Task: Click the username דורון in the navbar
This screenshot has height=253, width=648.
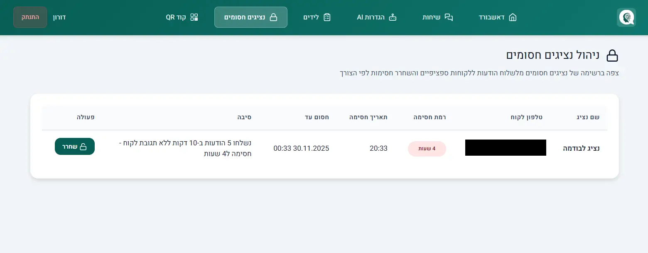Action: 59,17
